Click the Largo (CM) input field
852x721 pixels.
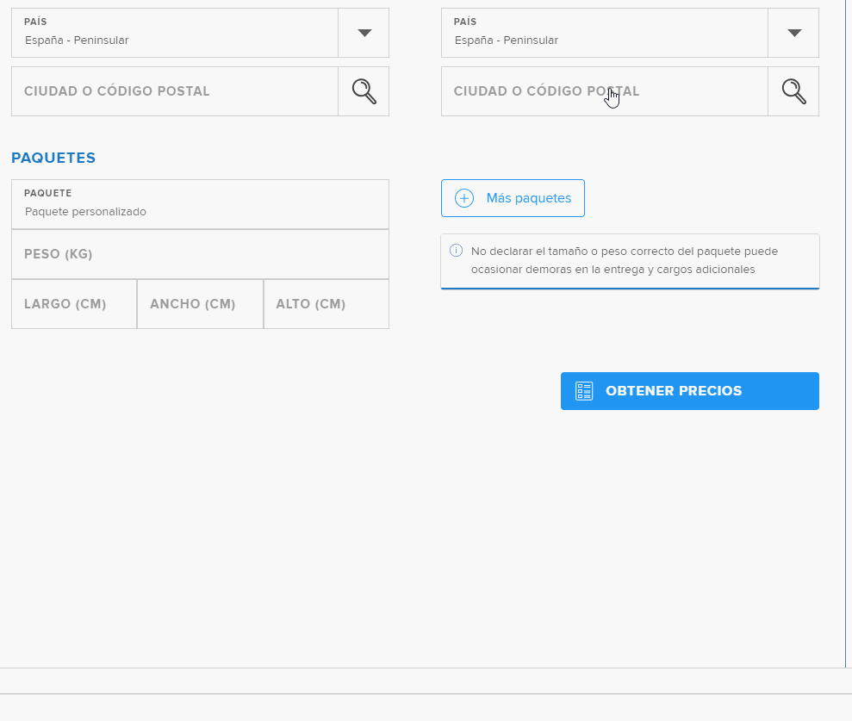click(x=74, y=304)
